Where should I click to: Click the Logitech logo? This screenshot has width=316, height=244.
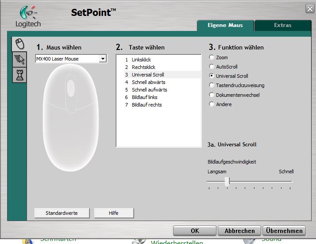pos(28,17)
